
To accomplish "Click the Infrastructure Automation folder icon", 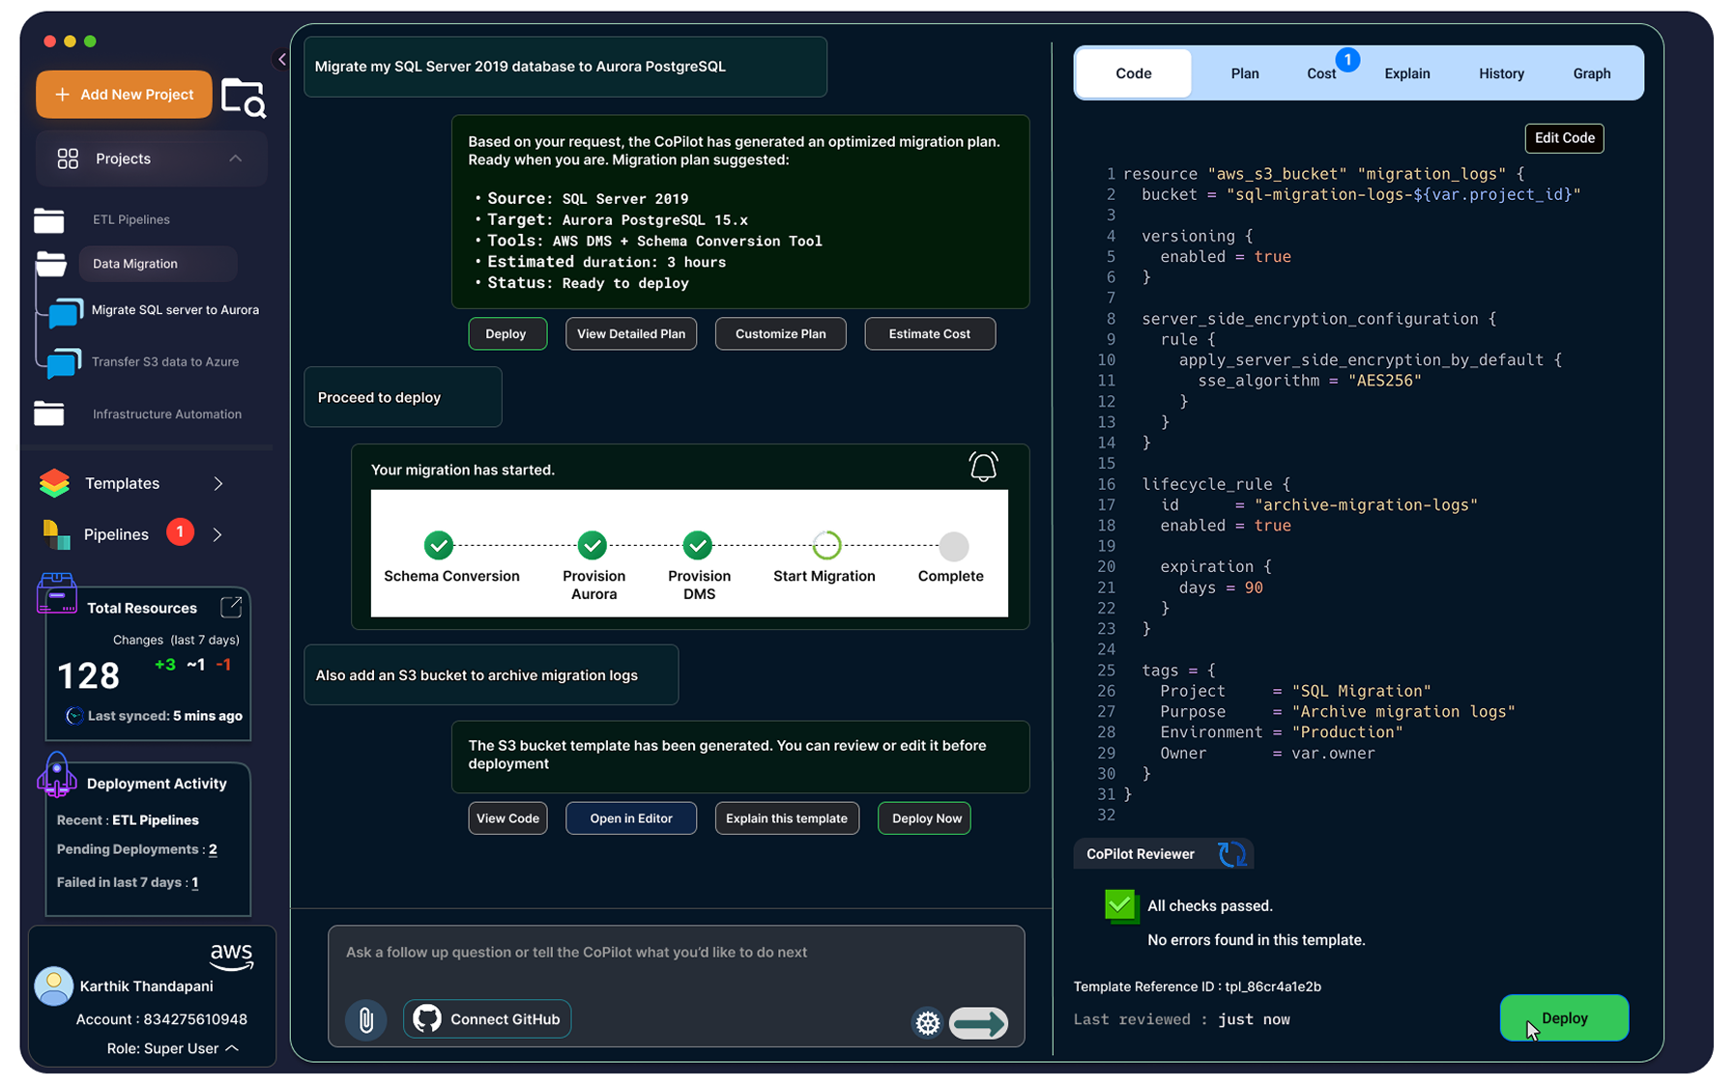I will click(x=49, y=414).
